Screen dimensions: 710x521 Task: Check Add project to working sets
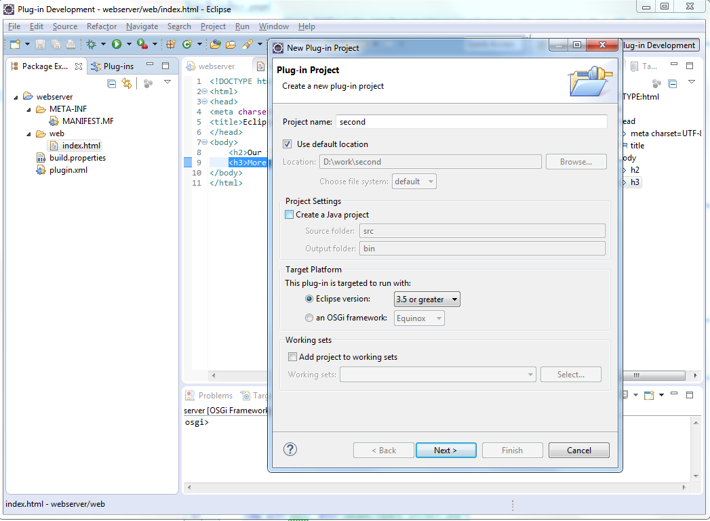[x=292, y=356]
